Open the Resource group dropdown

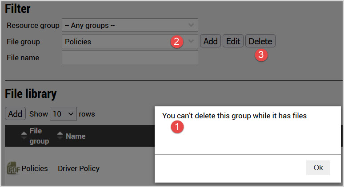click(x=129, y=25)
